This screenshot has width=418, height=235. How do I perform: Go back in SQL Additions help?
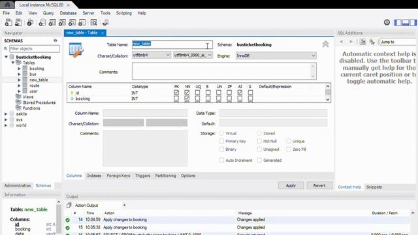point(341,42)
